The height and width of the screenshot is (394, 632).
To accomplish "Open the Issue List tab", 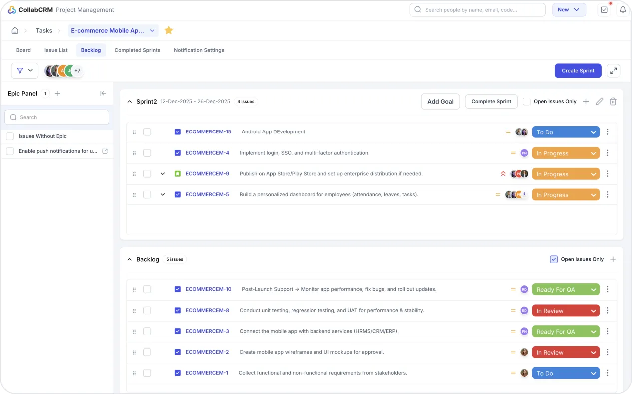I will pos(56,50).
